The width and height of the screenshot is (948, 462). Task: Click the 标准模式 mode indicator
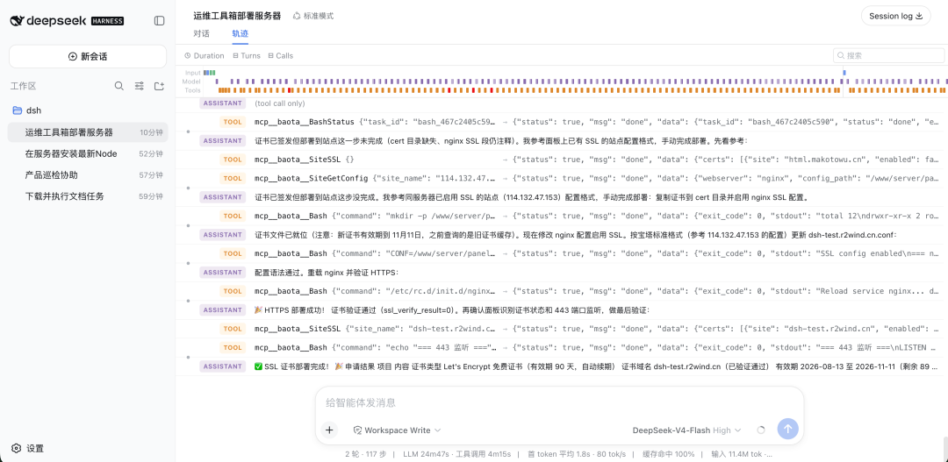pyautogui.click(x=313, y=16)
